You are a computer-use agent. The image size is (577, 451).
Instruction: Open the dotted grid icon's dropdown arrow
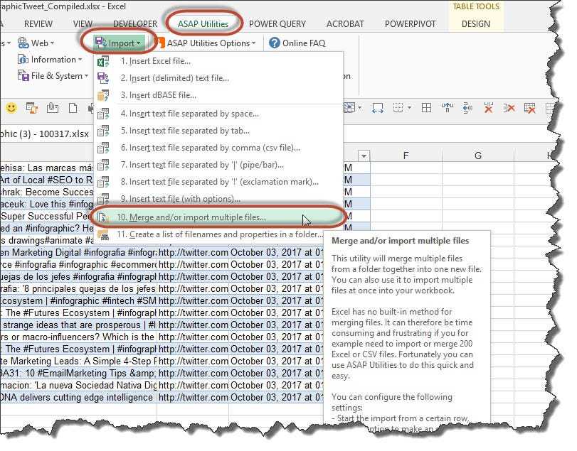[409, 108]
